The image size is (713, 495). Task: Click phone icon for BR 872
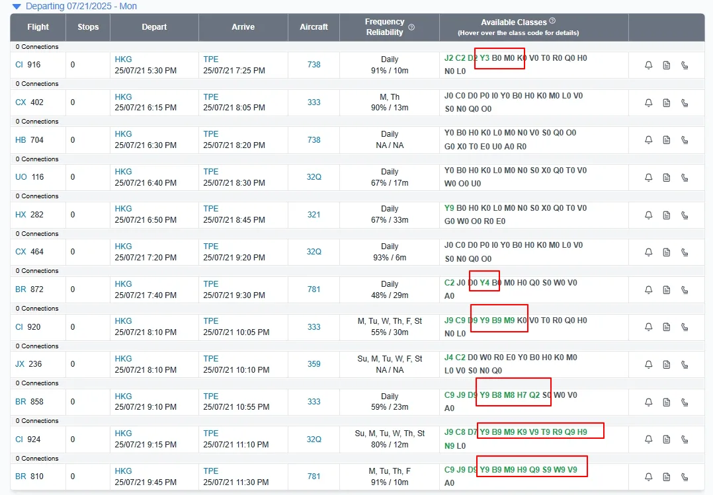coord(685,289)
